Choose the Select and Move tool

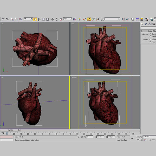(53, 19)
